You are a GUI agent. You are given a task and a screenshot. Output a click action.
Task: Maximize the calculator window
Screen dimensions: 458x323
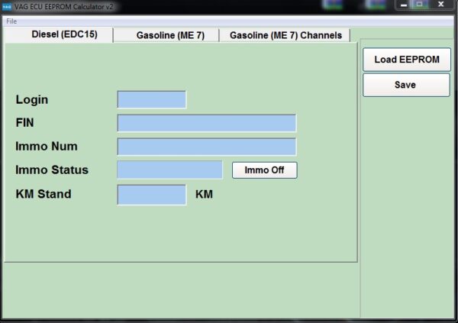419,5
